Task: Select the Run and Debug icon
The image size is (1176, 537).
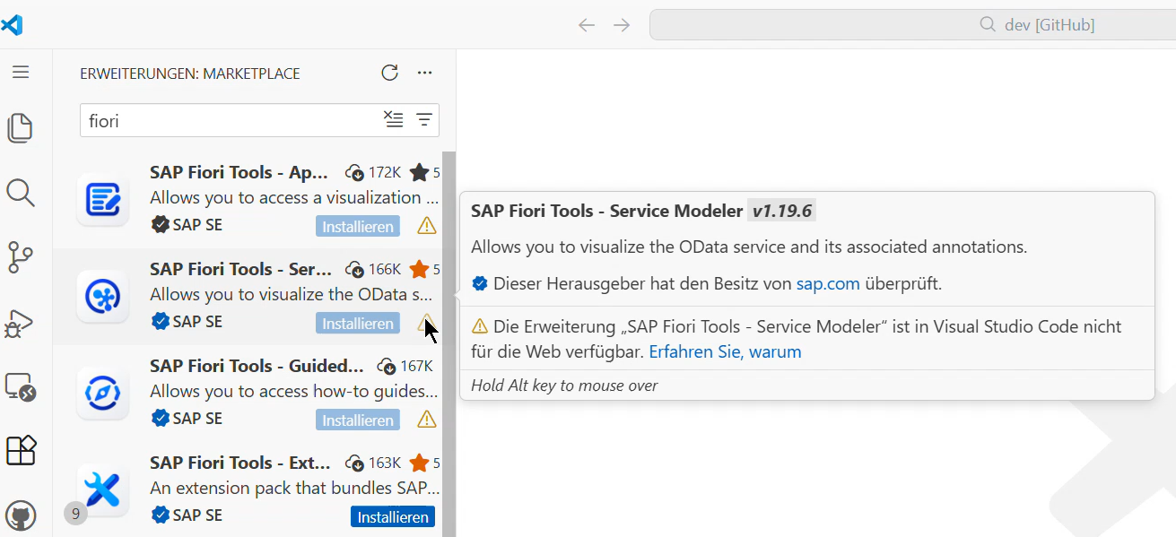Action: click(22, 322)
